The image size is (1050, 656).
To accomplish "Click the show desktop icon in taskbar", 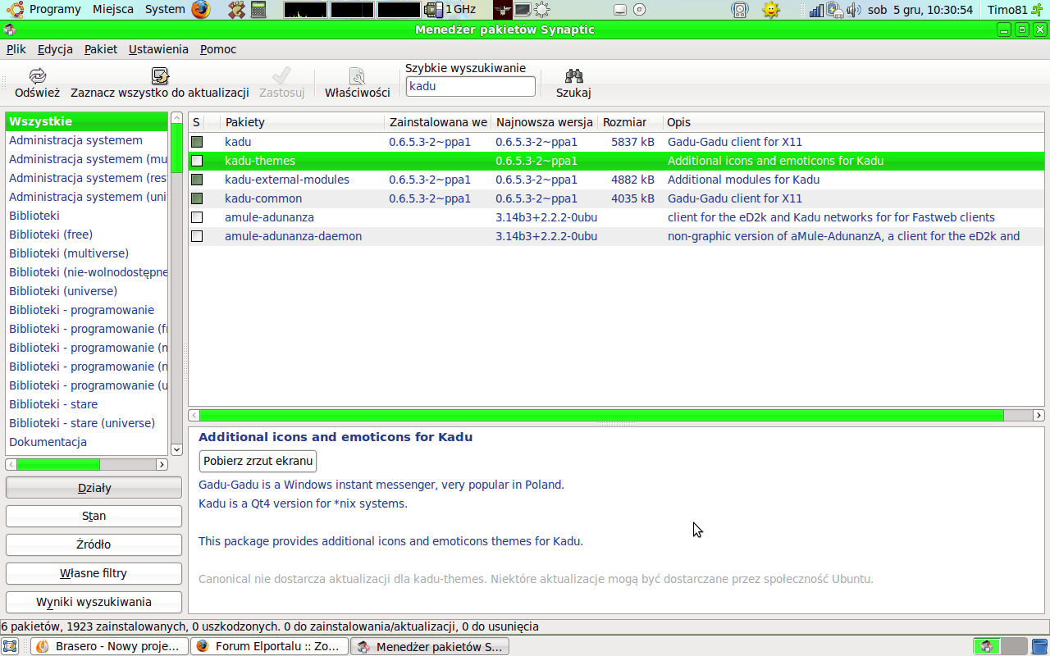I will click(9, 646).
